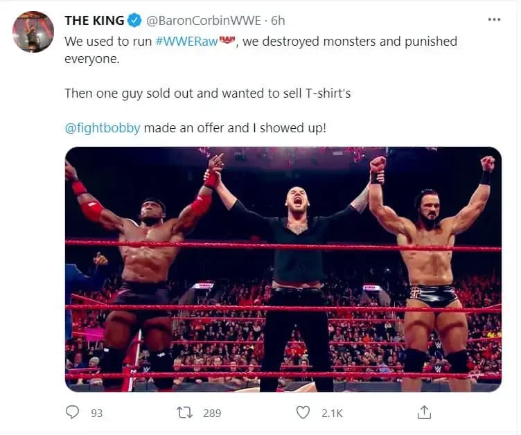Image resolution: width=521 pixels, height=435 pixels.
Task: Open the tweet's more options ellipsis
Action: [x=493, y=19]
